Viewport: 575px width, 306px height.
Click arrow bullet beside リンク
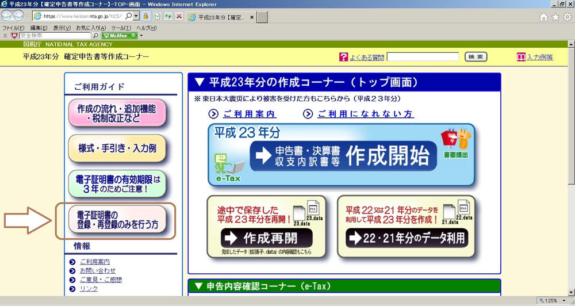coord(72,289)
